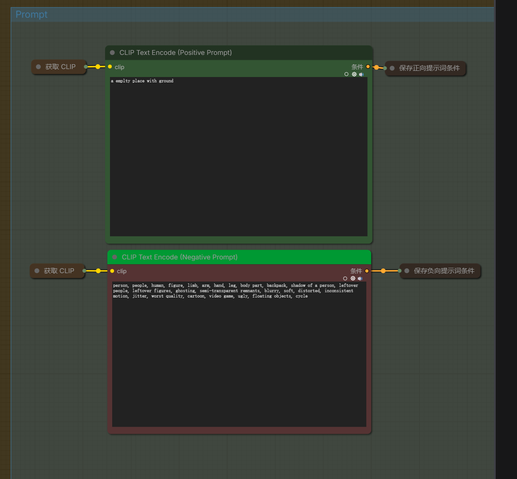Click the yellow link midpoint feeding the Positive Prompt clip

pyautogui.click(x=98, y=67)
